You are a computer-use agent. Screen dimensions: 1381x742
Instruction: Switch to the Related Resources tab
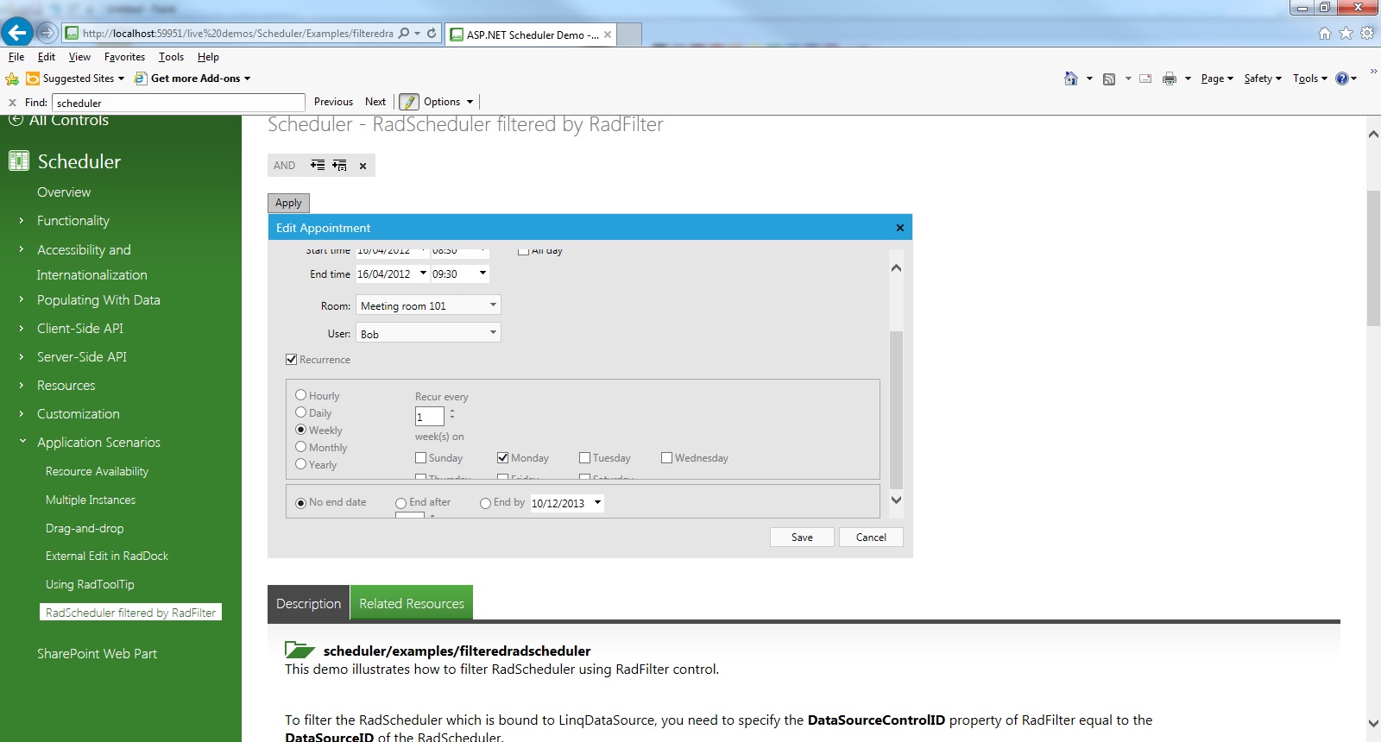click(412, 603)
